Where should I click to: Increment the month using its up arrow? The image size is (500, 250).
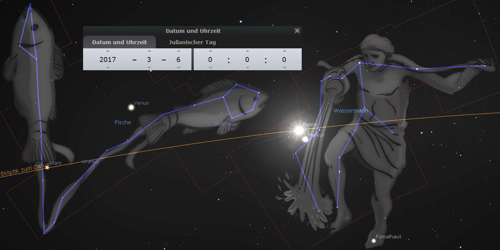(149, 51)
